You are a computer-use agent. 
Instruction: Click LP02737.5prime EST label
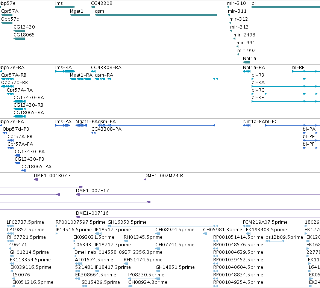tap(25, 222)
